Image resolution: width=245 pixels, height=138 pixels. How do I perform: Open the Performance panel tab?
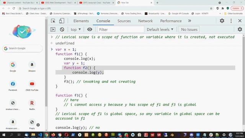coord(171,21)
